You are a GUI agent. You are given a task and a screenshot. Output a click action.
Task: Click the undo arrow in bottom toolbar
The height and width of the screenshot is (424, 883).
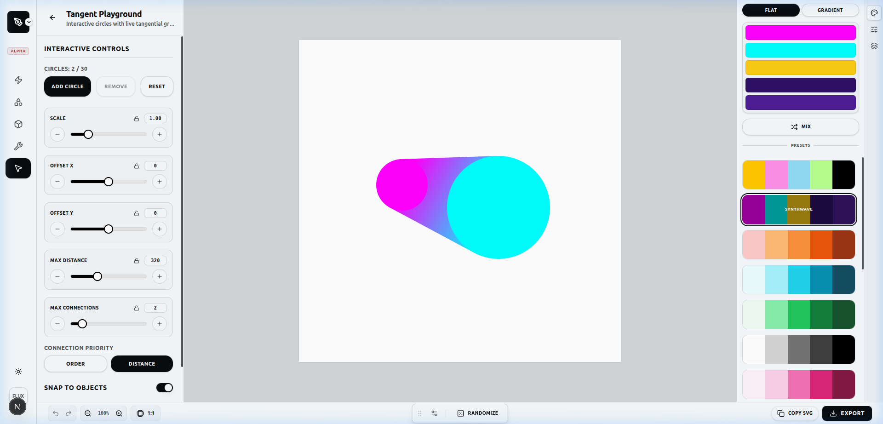(x=56, y=413)
